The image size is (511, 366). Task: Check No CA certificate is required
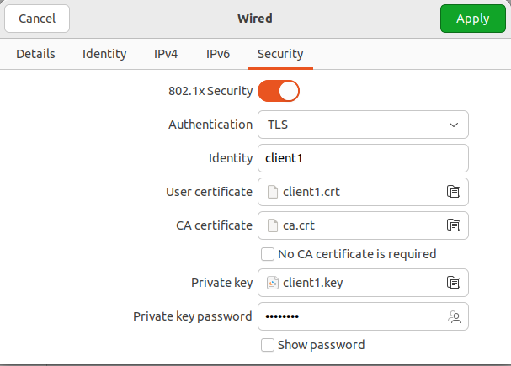(268, 254)
